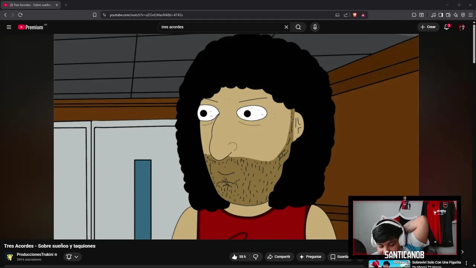Install or cast screen icon in address bar

[x=337, y=15]
